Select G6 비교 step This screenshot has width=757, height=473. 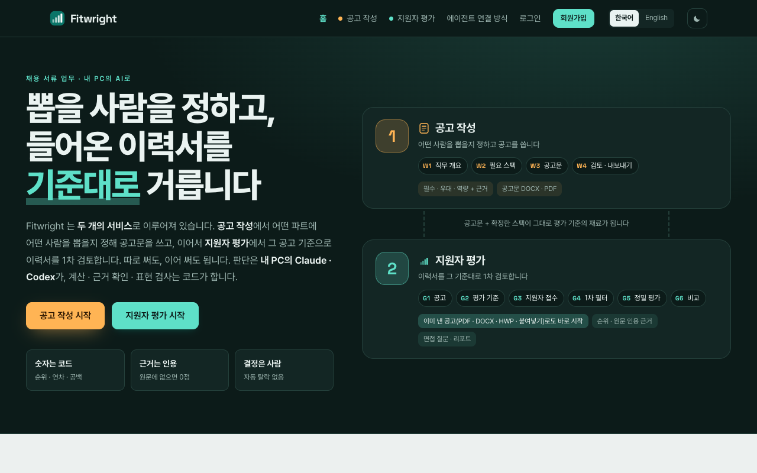pyautogui.click(x=688, y=299)
